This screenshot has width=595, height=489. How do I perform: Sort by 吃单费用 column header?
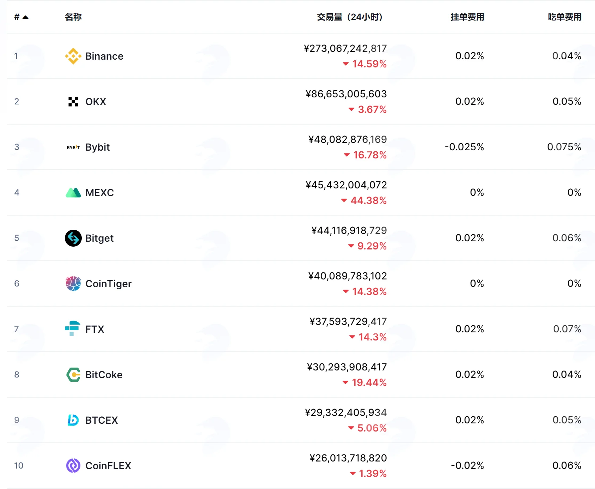coord(564,17)
